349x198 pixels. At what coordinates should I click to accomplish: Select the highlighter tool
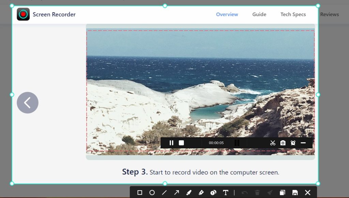[201, 192]
